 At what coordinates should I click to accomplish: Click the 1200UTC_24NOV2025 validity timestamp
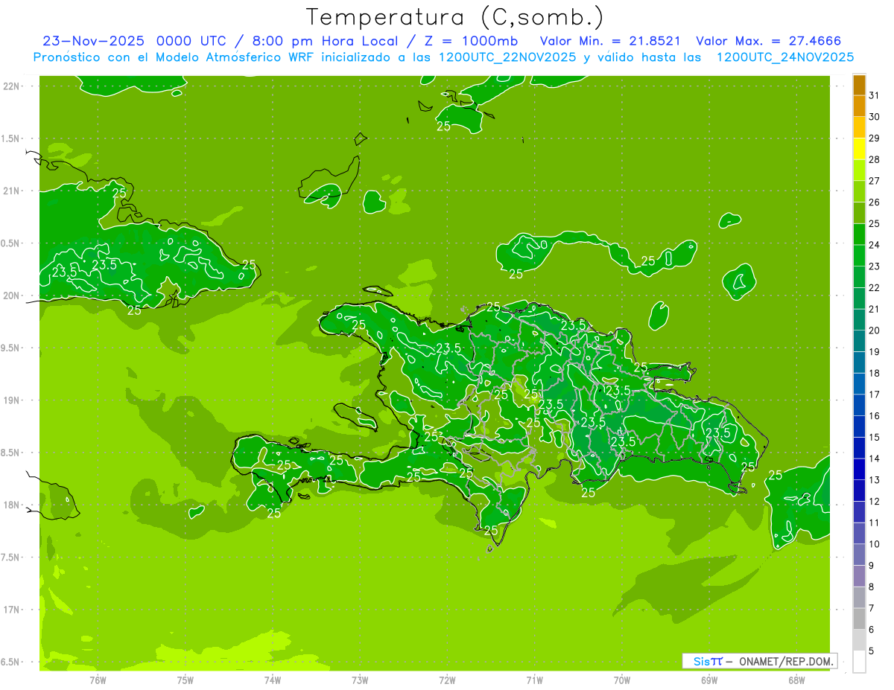[x=784, y=57]
